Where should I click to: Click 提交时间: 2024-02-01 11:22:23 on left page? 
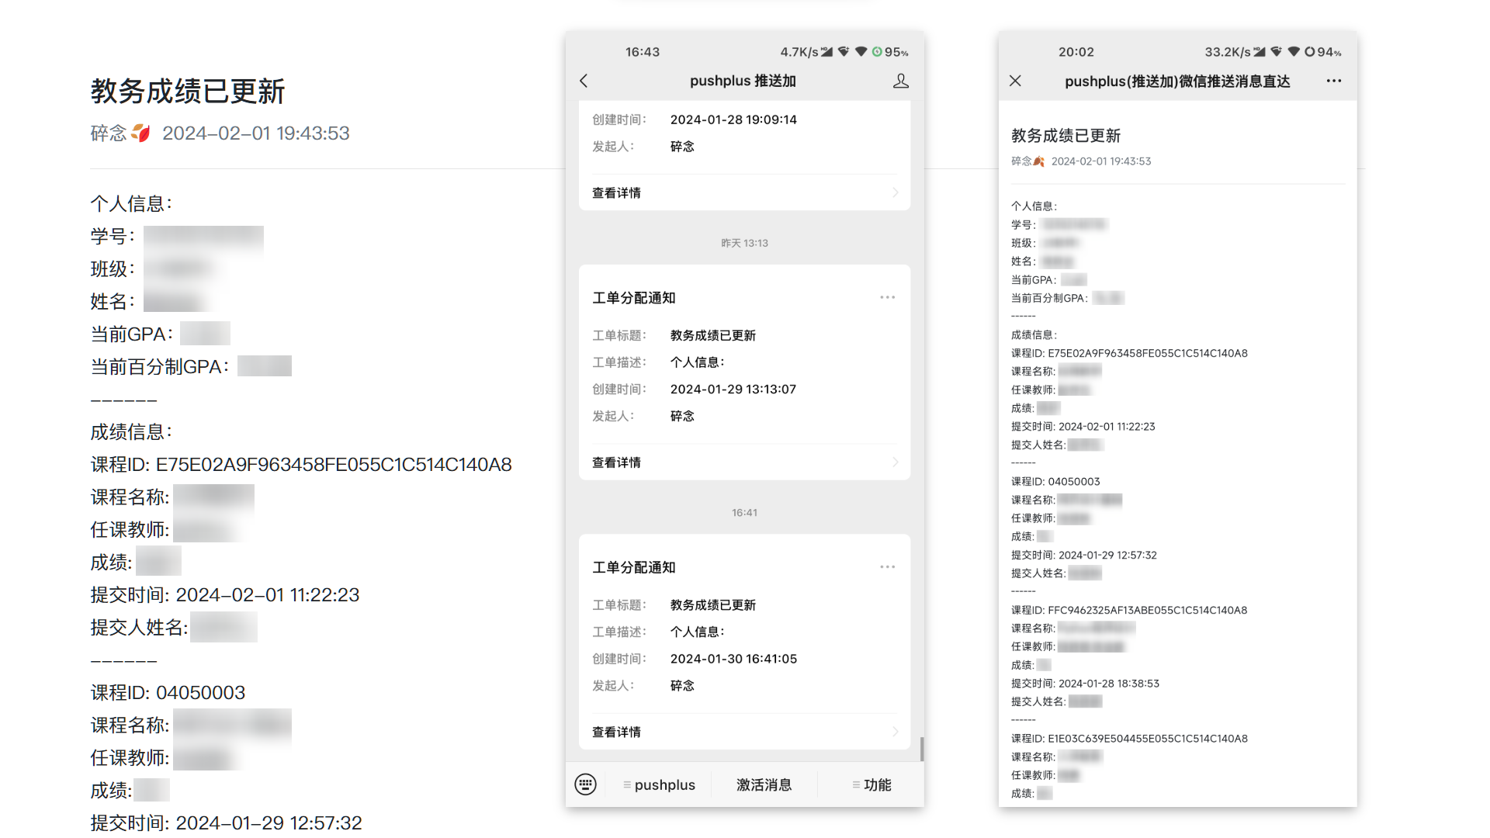(225, 595)
